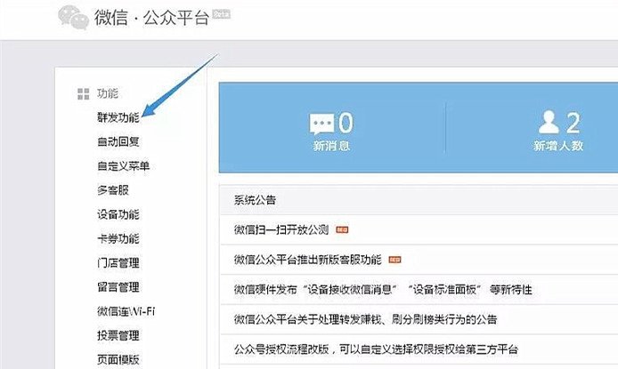Open 微信连Wi-Fi sidebar entry

126,311
